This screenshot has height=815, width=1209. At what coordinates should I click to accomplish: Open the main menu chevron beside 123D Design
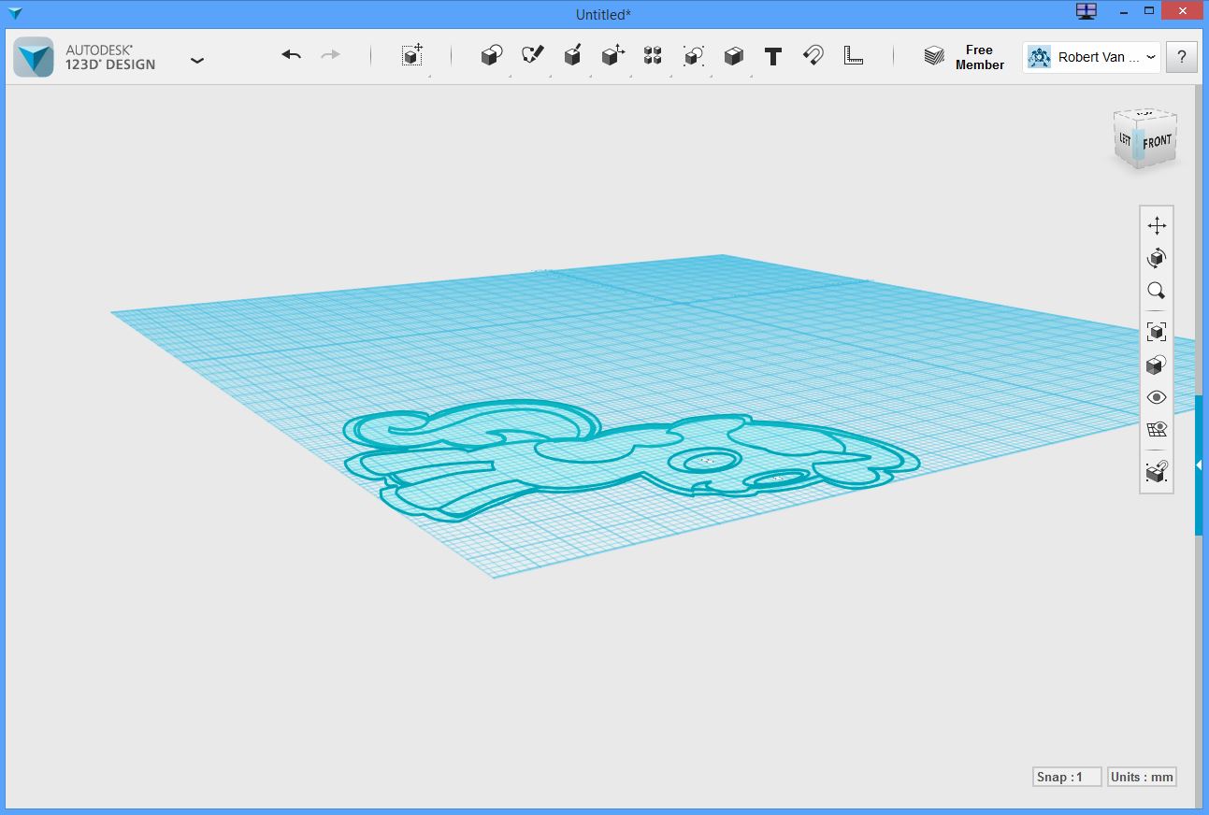pos(197,59)
